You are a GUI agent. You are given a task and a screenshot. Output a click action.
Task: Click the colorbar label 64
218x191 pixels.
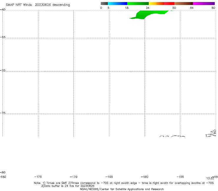point(192,8)
